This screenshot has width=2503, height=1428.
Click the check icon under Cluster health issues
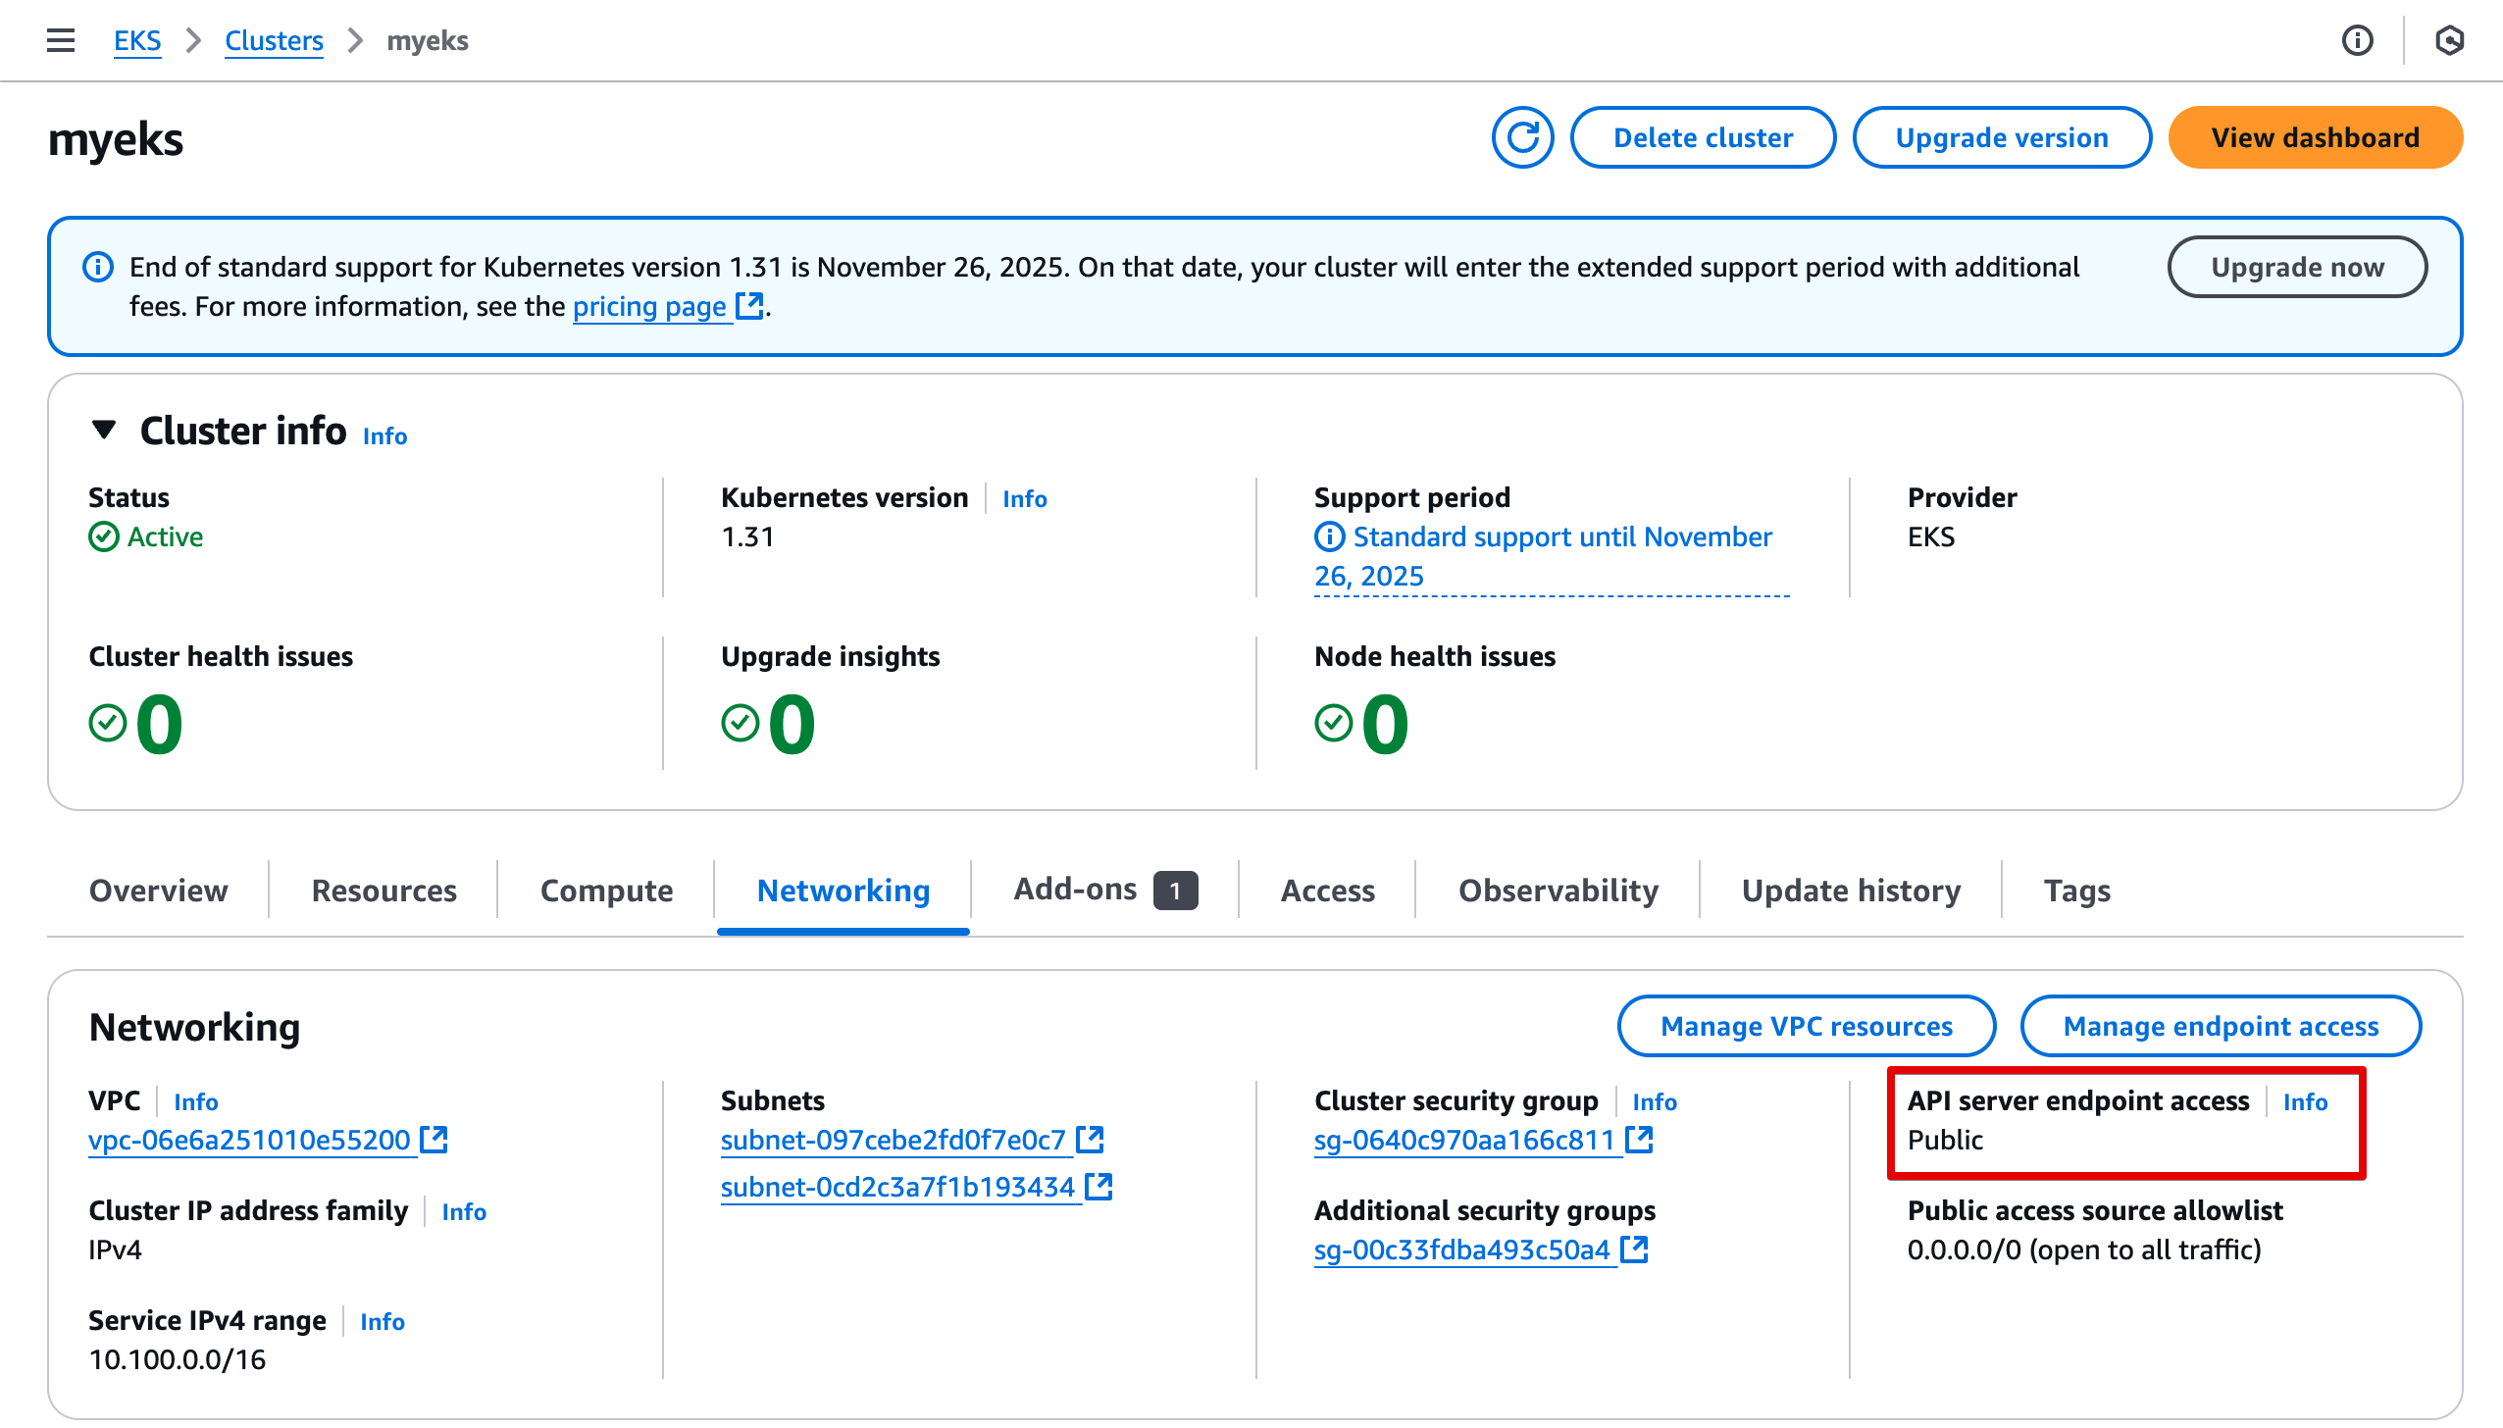[108, 723]
